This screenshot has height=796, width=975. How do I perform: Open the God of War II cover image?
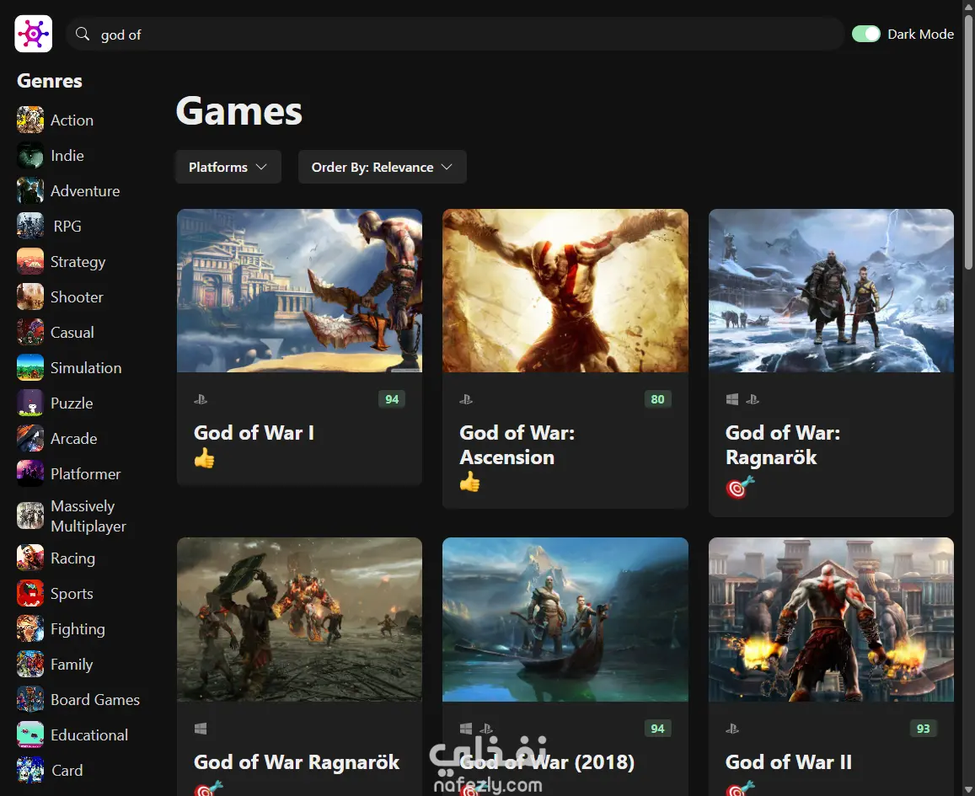coord(832,619)
